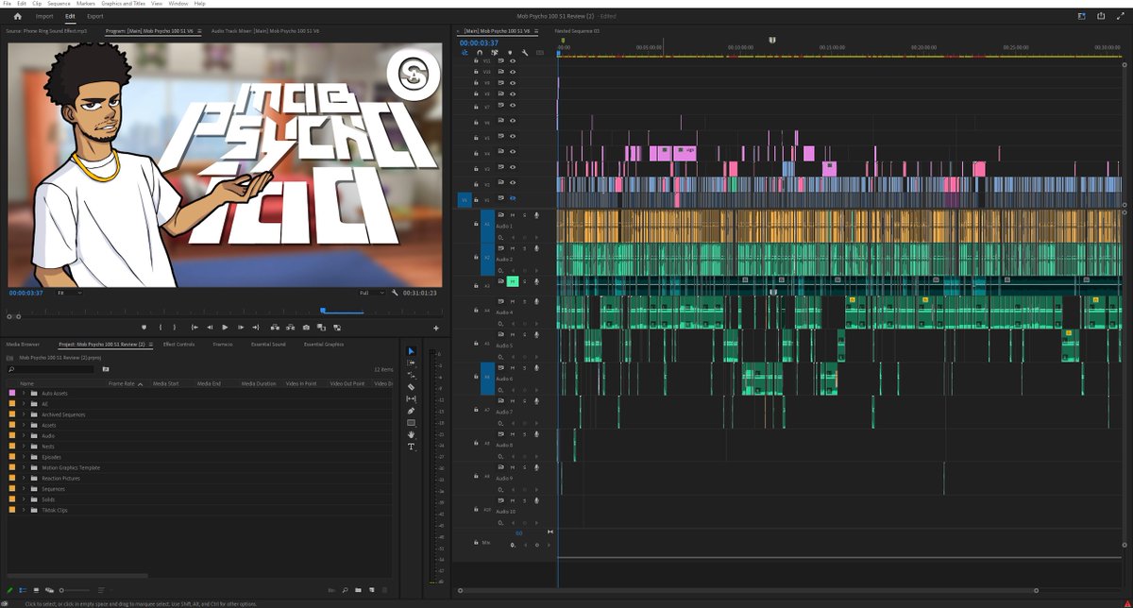This screenshot has width=1133, height=608.
Task: Click Add Marker shield in timeline header
Action: (x=510, y=53)
